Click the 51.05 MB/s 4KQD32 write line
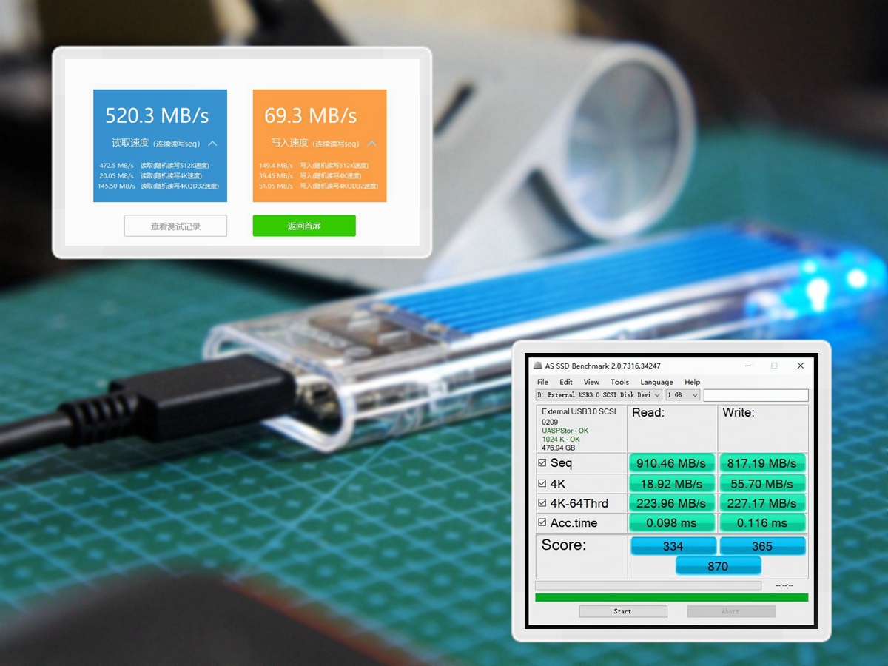The height and width of the screenshot is (666, 888). click(318, 186)
